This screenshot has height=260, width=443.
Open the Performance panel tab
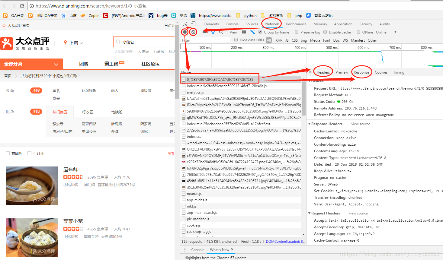tap(296, 24)
